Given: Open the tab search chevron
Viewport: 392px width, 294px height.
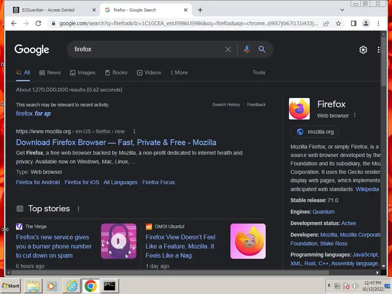Looking at the screenshot, I should click(x=342, y=10).
